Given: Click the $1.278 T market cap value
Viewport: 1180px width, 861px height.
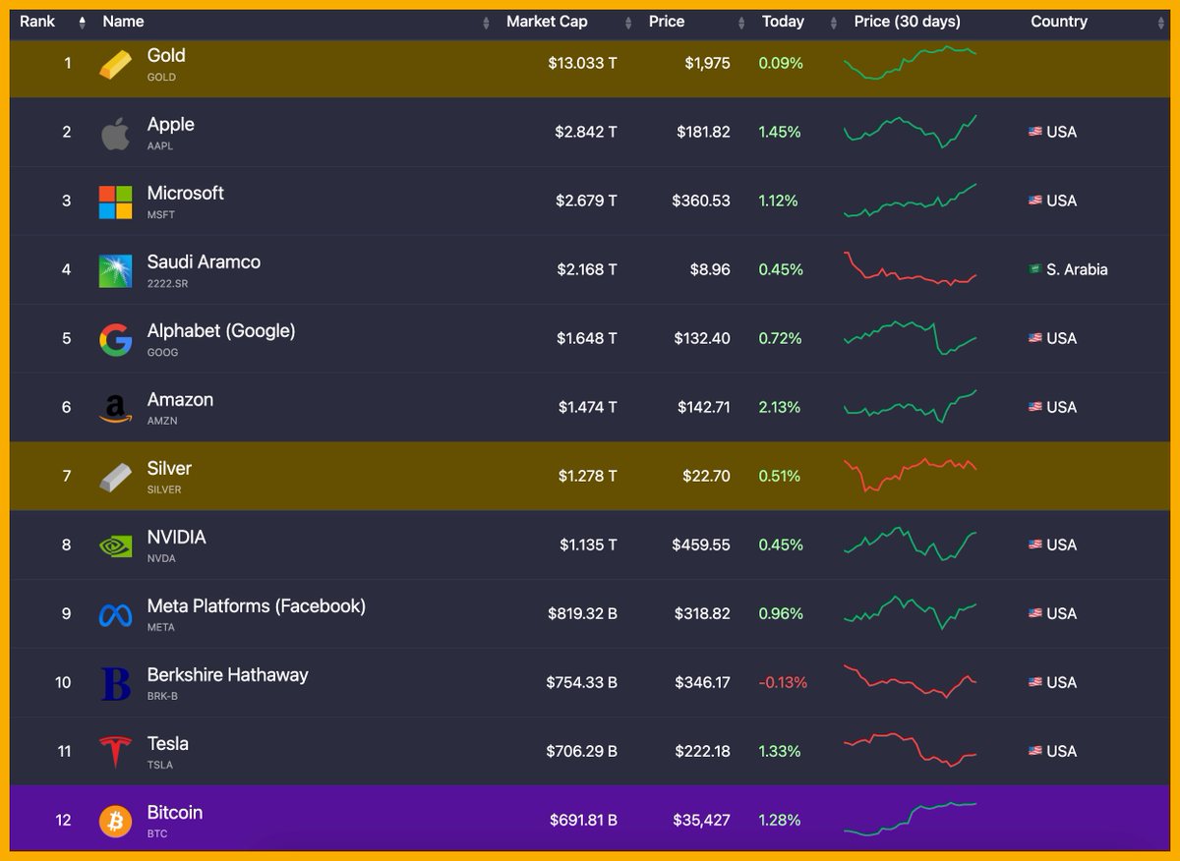Looking at the screenshot, I should (x=586, y=476).
